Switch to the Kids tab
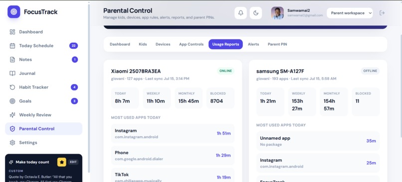The width and height of the screenshot is (402, 182). (x=143, y=44)
